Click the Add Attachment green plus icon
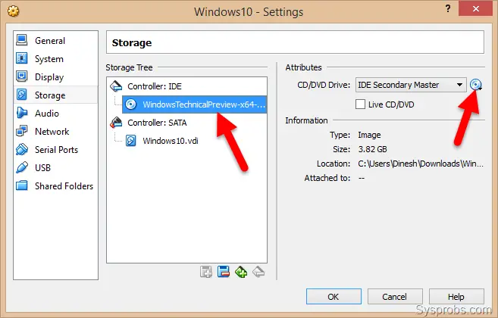Viewport: 498px width, 318px height. pos(241,272)
